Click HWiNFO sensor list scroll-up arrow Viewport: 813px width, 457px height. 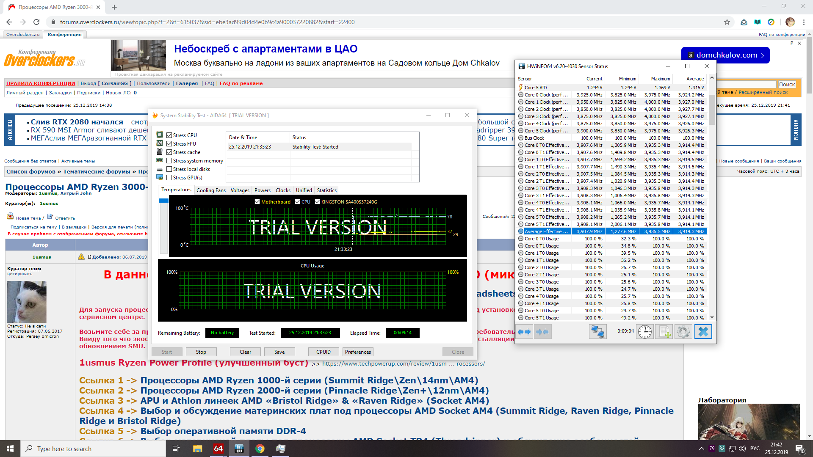click(712, 78)
